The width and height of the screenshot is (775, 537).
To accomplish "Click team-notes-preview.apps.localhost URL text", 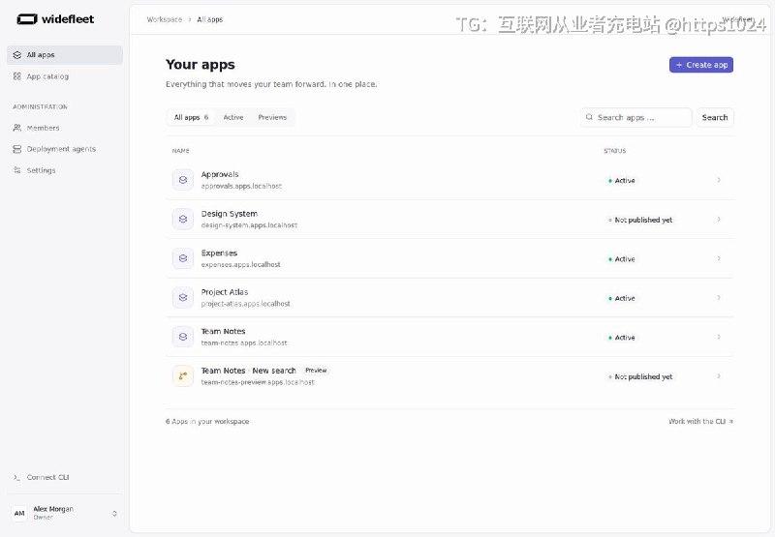I will (x=258, y=382).
